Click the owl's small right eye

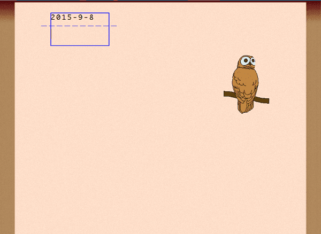(253, 61)
